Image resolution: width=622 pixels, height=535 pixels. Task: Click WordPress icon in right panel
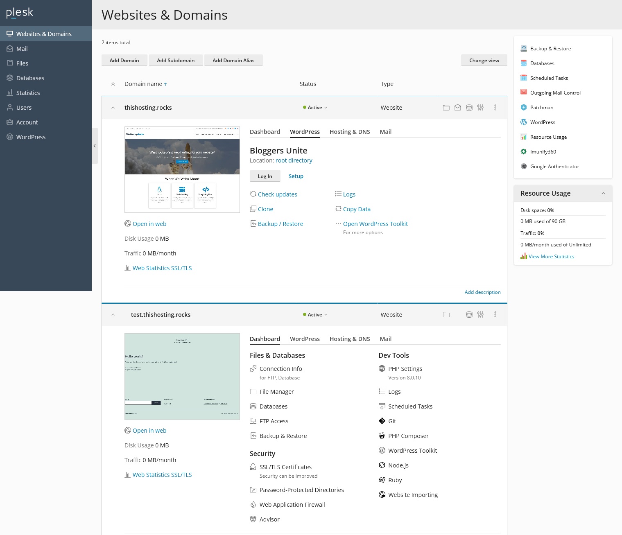tap(524, 122)
